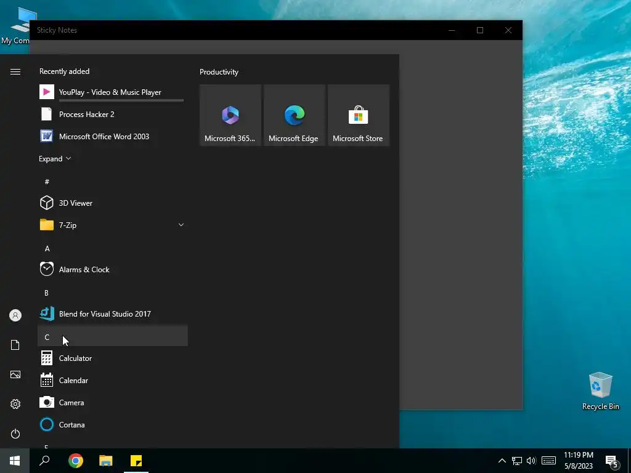
Task: Open taskbar Search magnifier
Action: [x=44, y=461]
